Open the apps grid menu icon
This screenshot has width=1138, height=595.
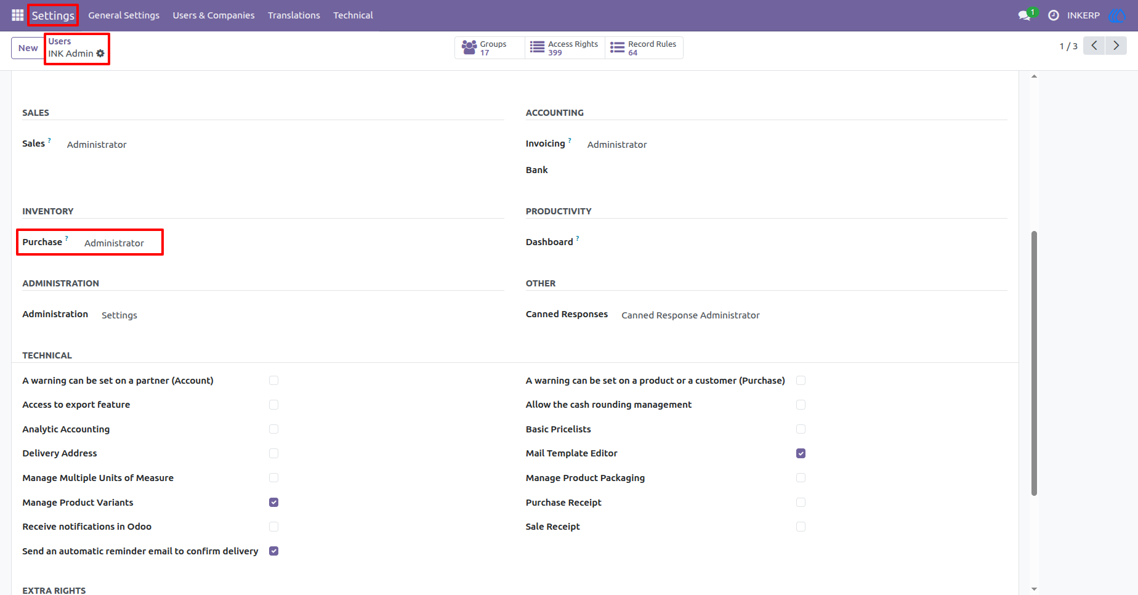[17, 15]
